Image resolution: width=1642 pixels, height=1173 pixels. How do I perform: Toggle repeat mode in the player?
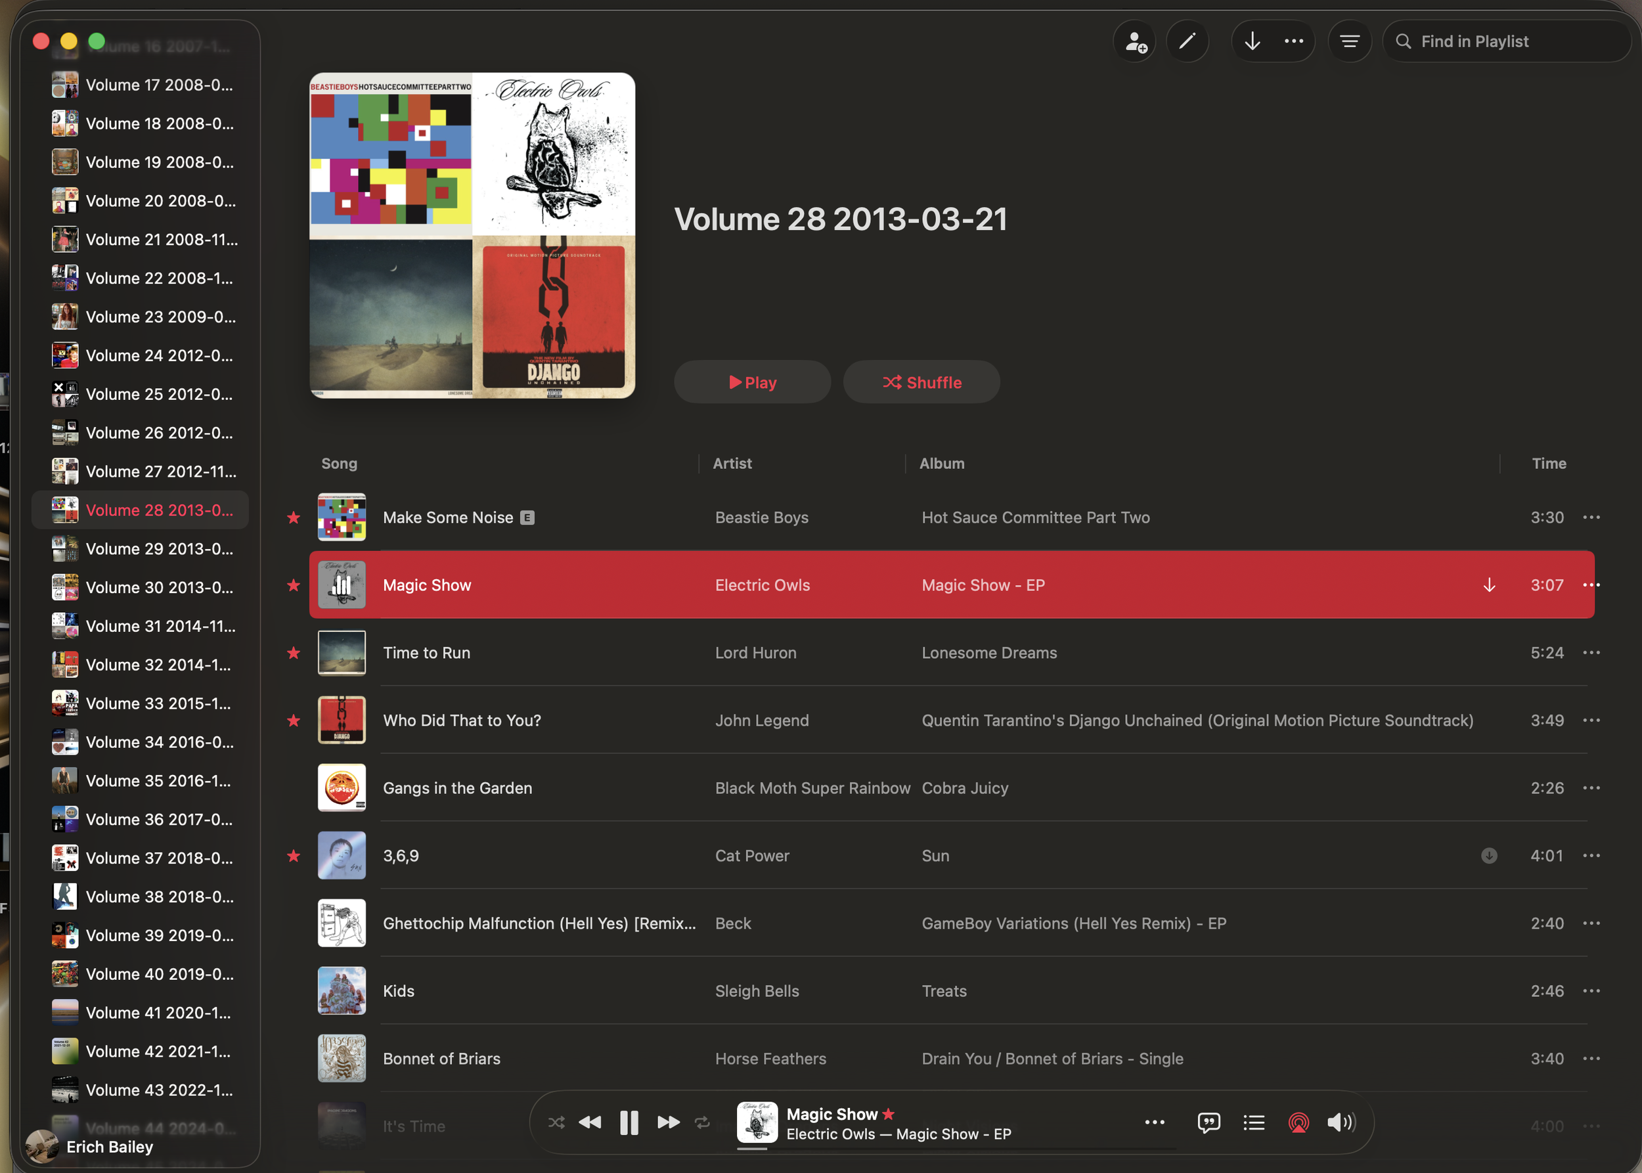click(x=702, y=1122)
